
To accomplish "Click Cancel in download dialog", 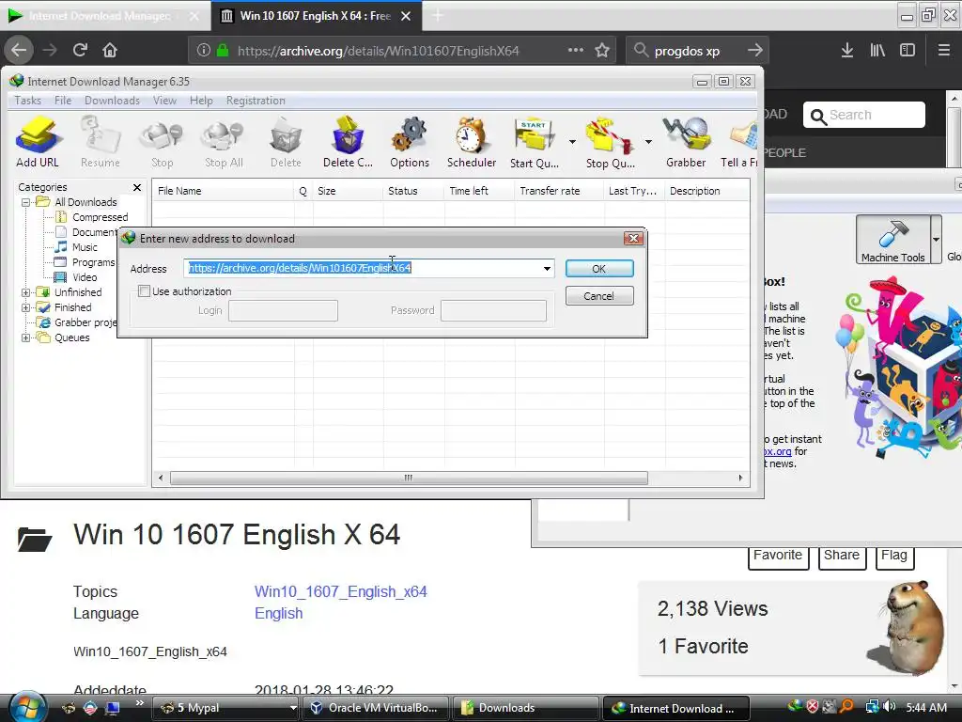I will pyautogui.click(x=599, y=296).
